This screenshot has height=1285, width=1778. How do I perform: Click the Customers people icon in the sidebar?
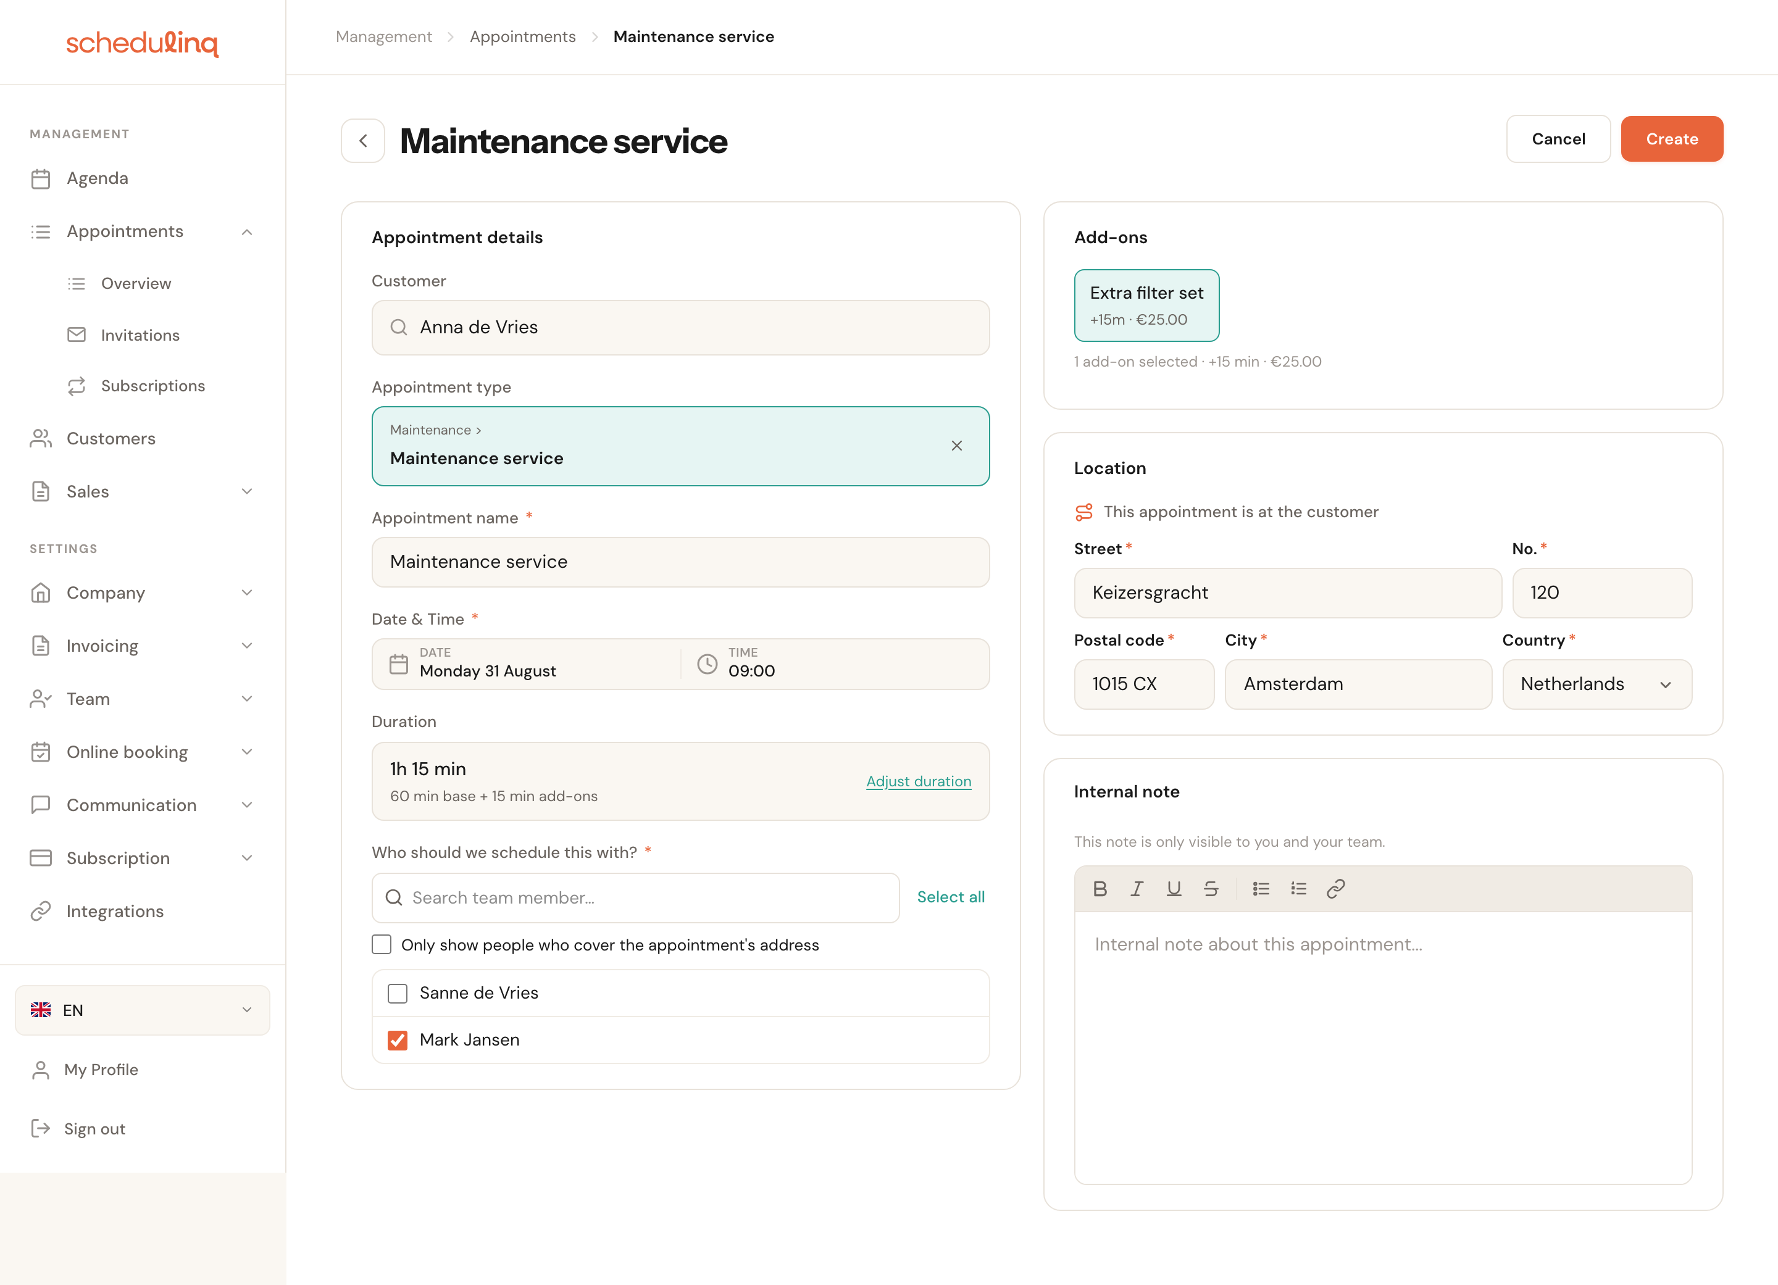(41, 439)
